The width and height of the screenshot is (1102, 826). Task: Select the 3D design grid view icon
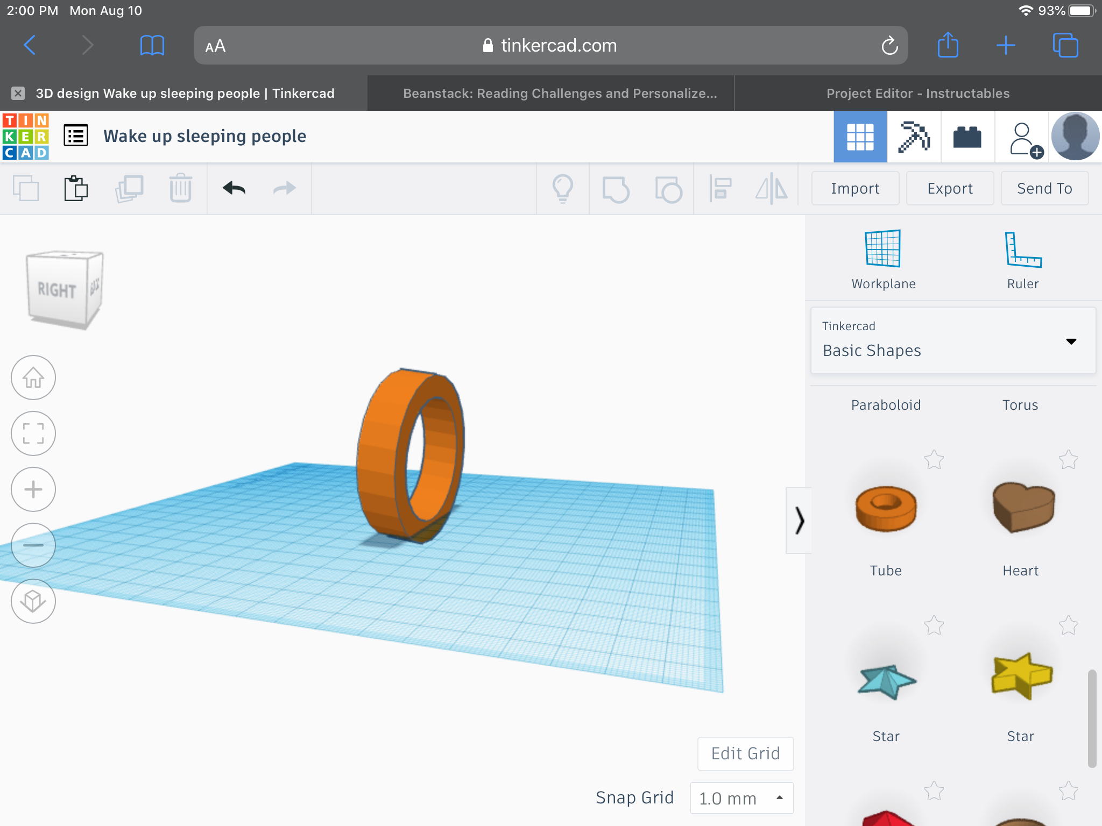pos(860,137)
